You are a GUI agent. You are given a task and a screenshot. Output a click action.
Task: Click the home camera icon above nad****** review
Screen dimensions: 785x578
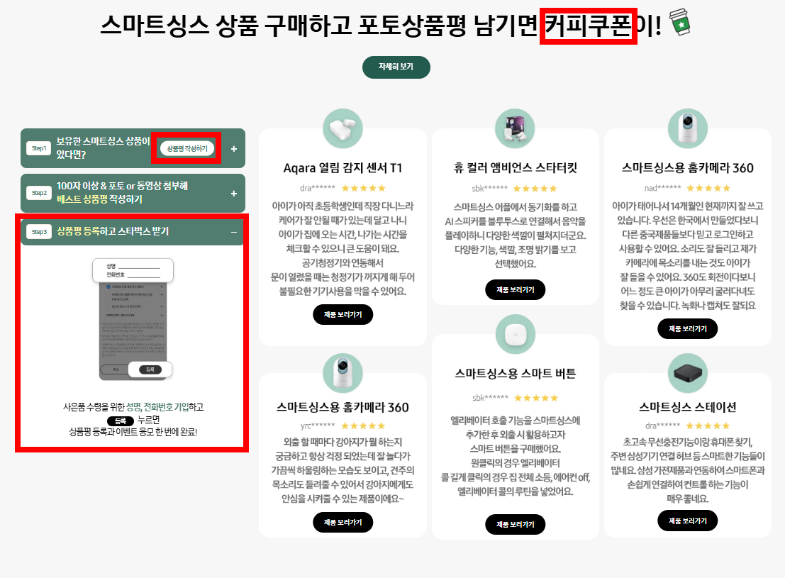coord(688,128)
